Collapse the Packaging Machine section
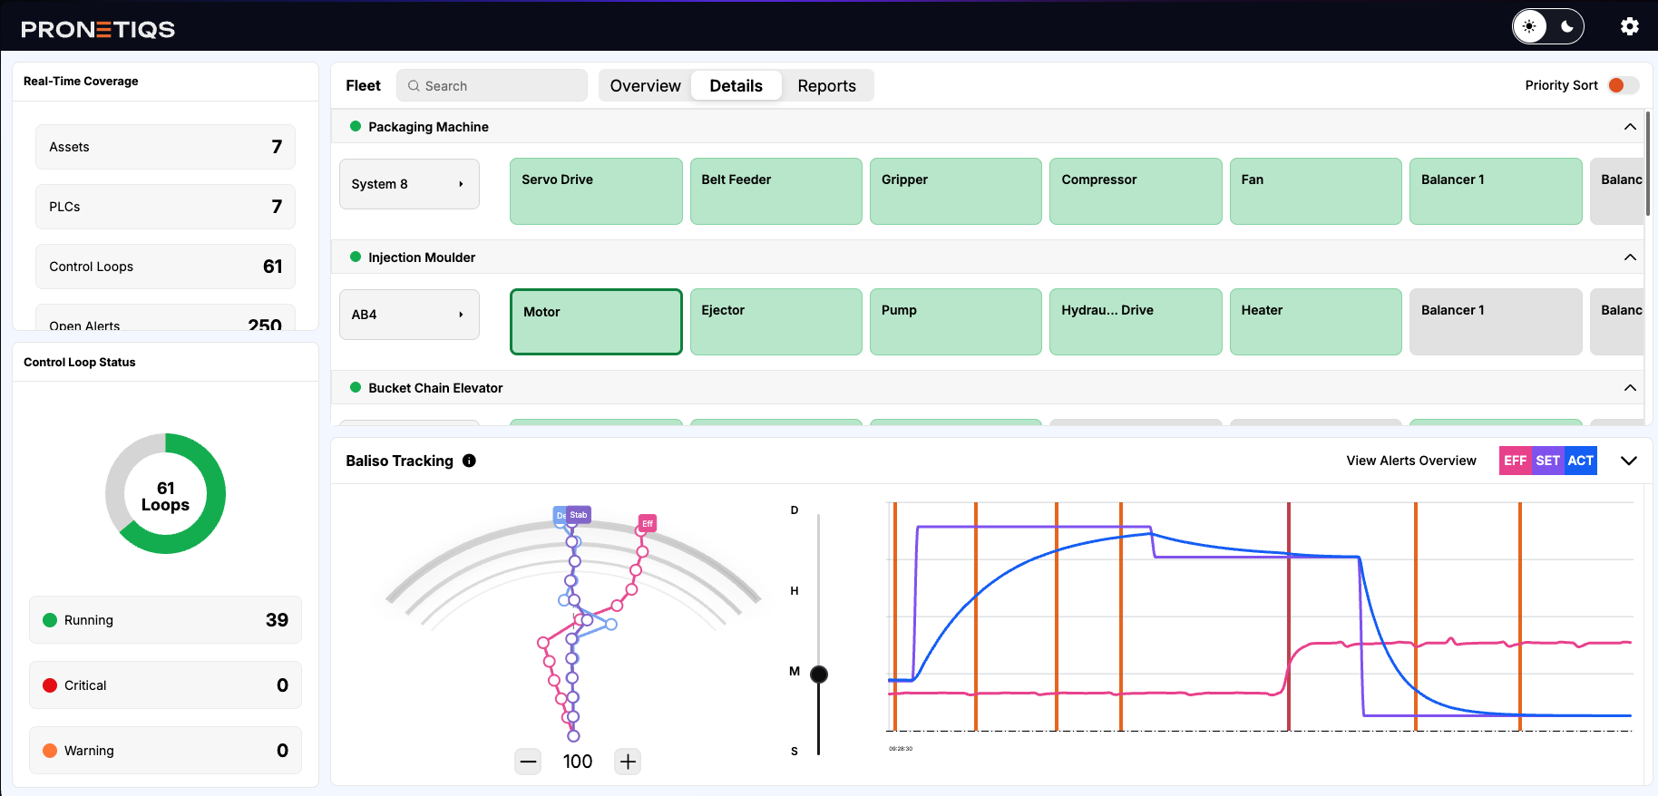1658x796 pixels. (1630, 127)
